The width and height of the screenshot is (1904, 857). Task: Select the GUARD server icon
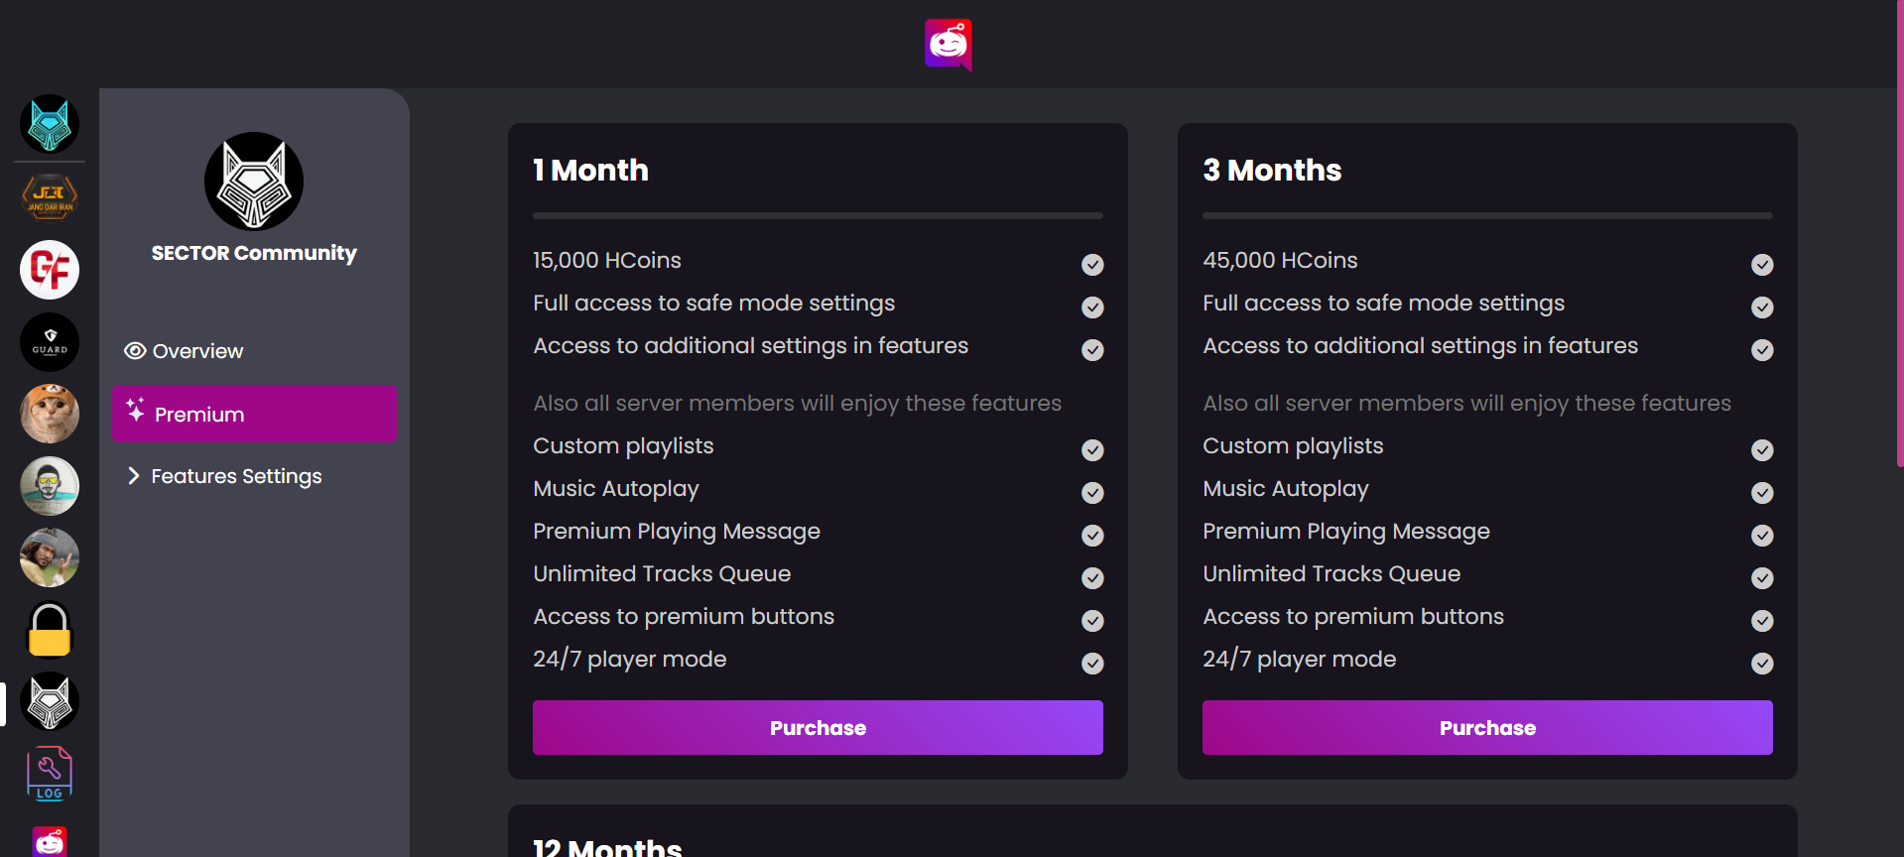tap(49, 341)
